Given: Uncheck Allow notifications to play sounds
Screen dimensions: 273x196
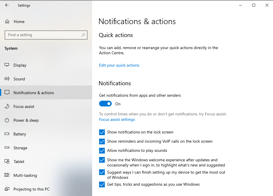Looking at the screenshot, I should coord(102,151).
